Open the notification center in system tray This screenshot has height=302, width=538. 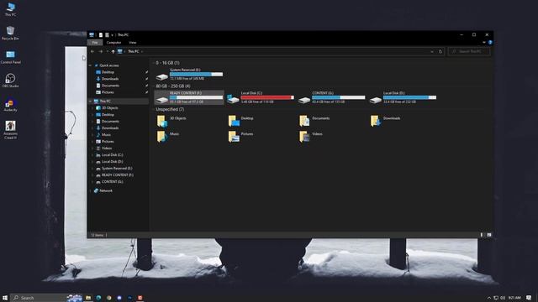pyautogui.click(x=529, y=298)
